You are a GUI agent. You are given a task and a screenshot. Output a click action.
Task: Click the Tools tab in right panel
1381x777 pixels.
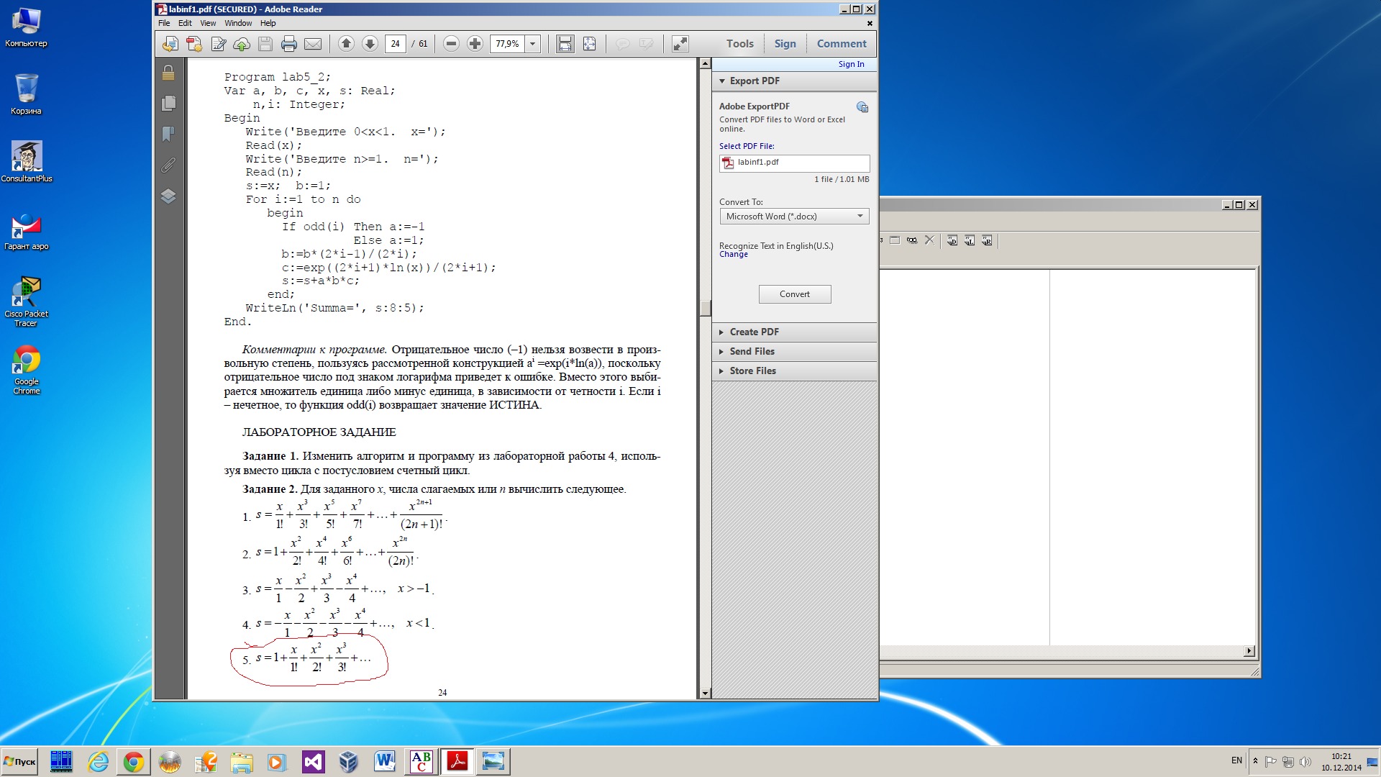pos(739,42)
